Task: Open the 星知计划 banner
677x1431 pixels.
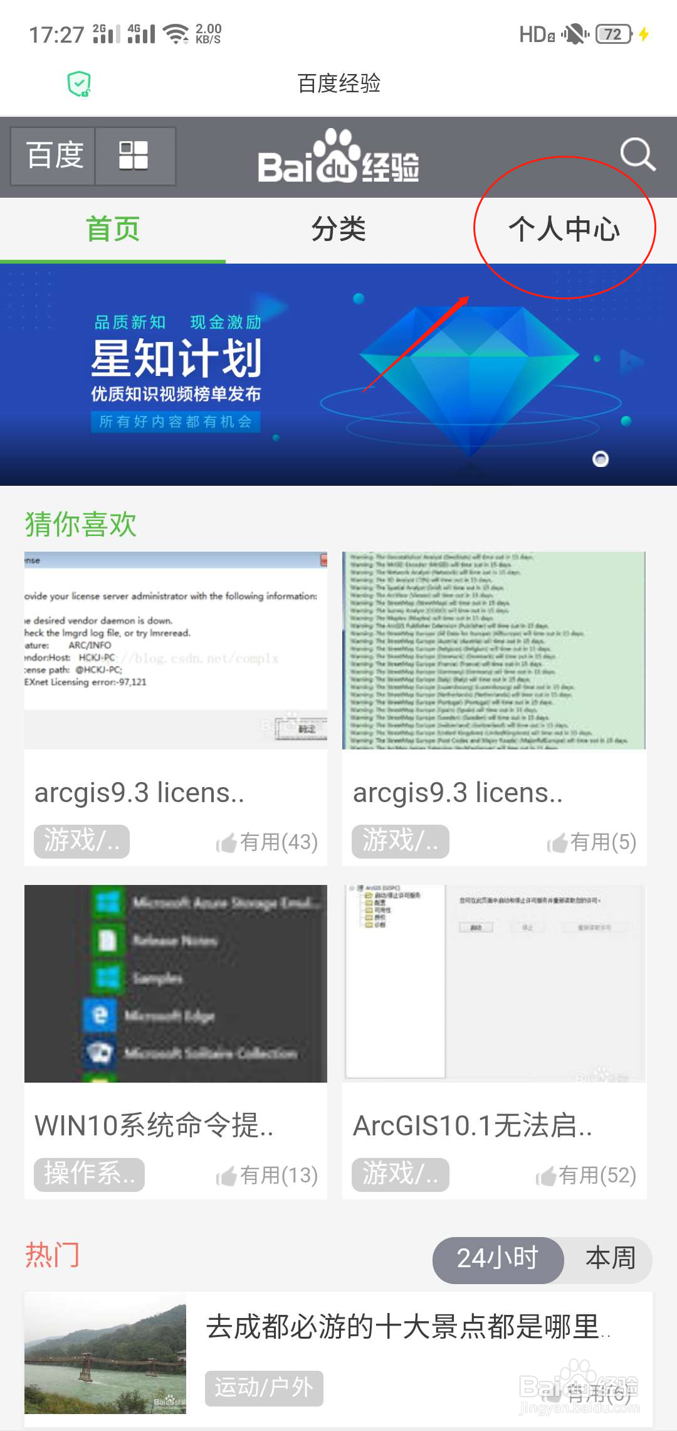Action: (x=338, y=374)
